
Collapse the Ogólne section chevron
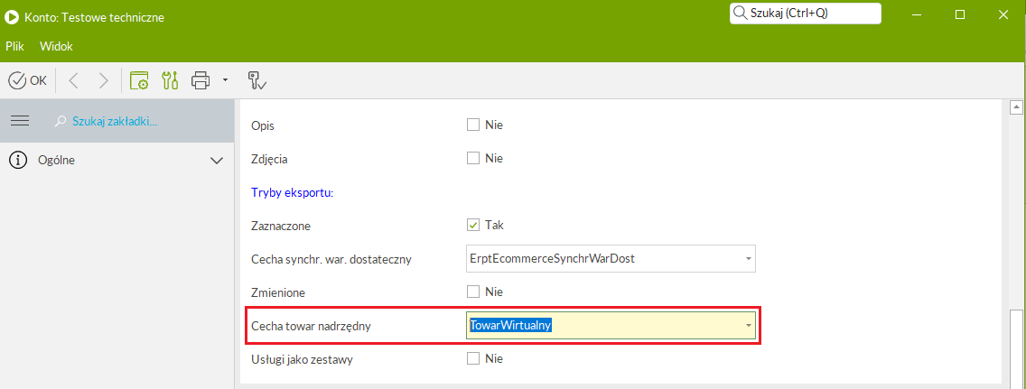(217, 160)
